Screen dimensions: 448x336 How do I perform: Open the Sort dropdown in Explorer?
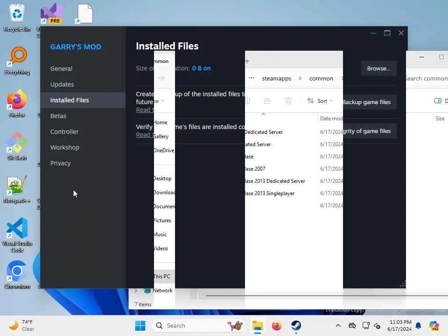[x=320, y=101]
